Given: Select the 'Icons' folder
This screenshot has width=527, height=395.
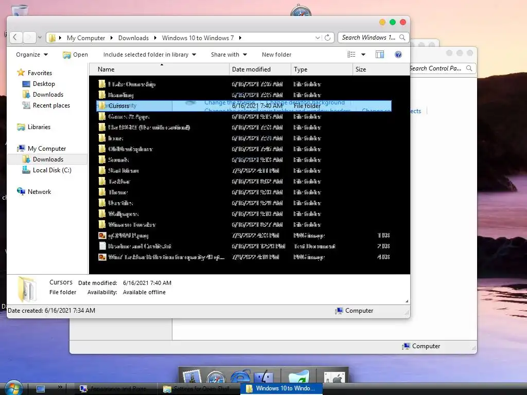Looking at the screenshot, I should point(244,138).
